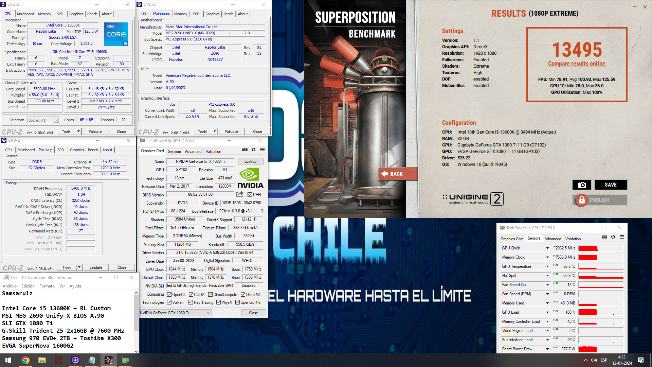Click Notepad vertical scrollbar down arrow
The image size is (652, 367).
tap(136, 351)
